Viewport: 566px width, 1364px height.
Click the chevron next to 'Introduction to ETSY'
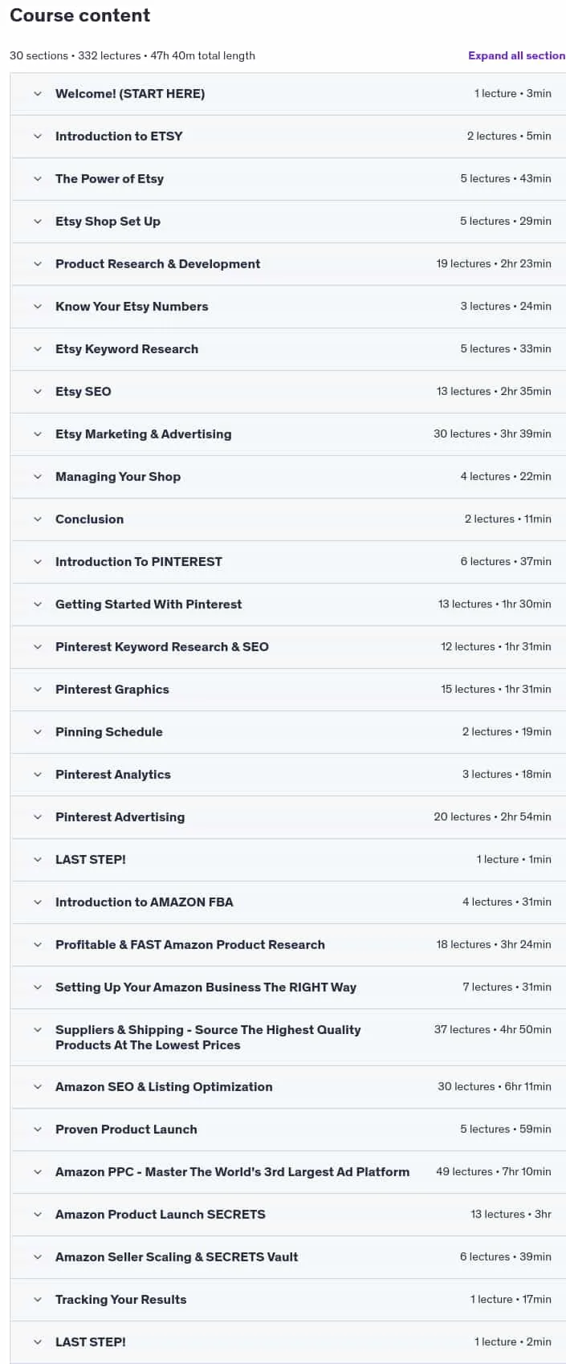pos(38,136)
